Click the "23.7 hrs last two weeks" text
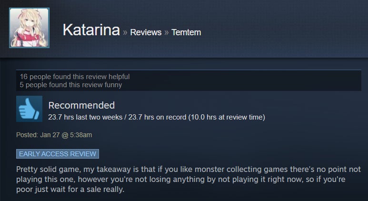Viewport: 368px width, 201px height. [85, 117]
